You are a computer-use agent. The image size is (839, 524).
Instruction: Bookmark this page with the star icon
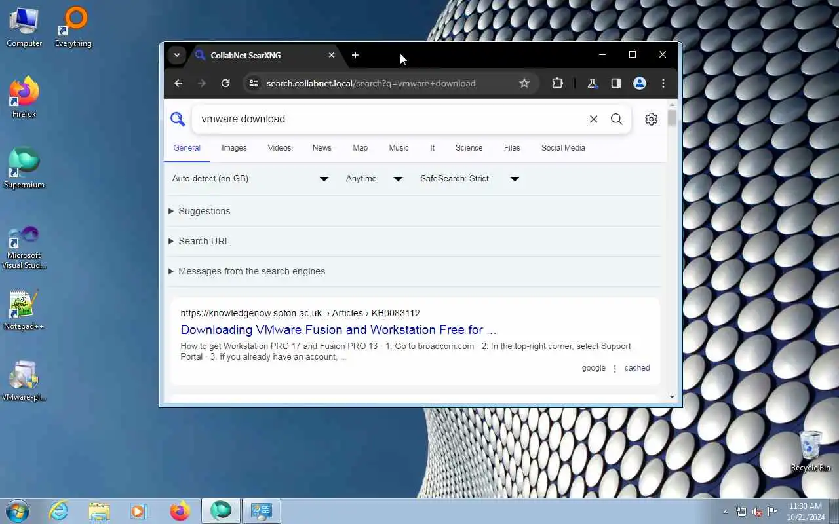point(524,83)
